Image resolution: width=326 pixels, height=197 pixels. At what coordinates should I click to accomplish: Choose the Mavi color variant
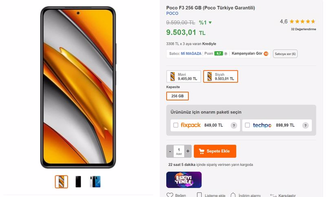pos(184,77)
